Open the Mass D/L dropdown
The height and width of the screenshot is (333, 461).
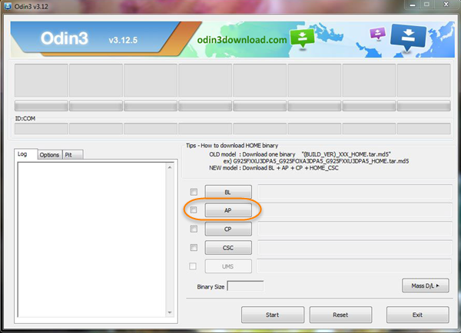pos(426,285)
